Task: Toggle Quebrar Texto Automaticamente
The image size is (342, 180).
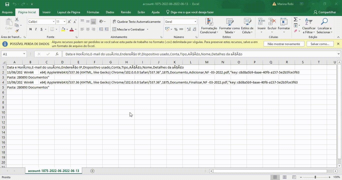Action: click(136, 22)
